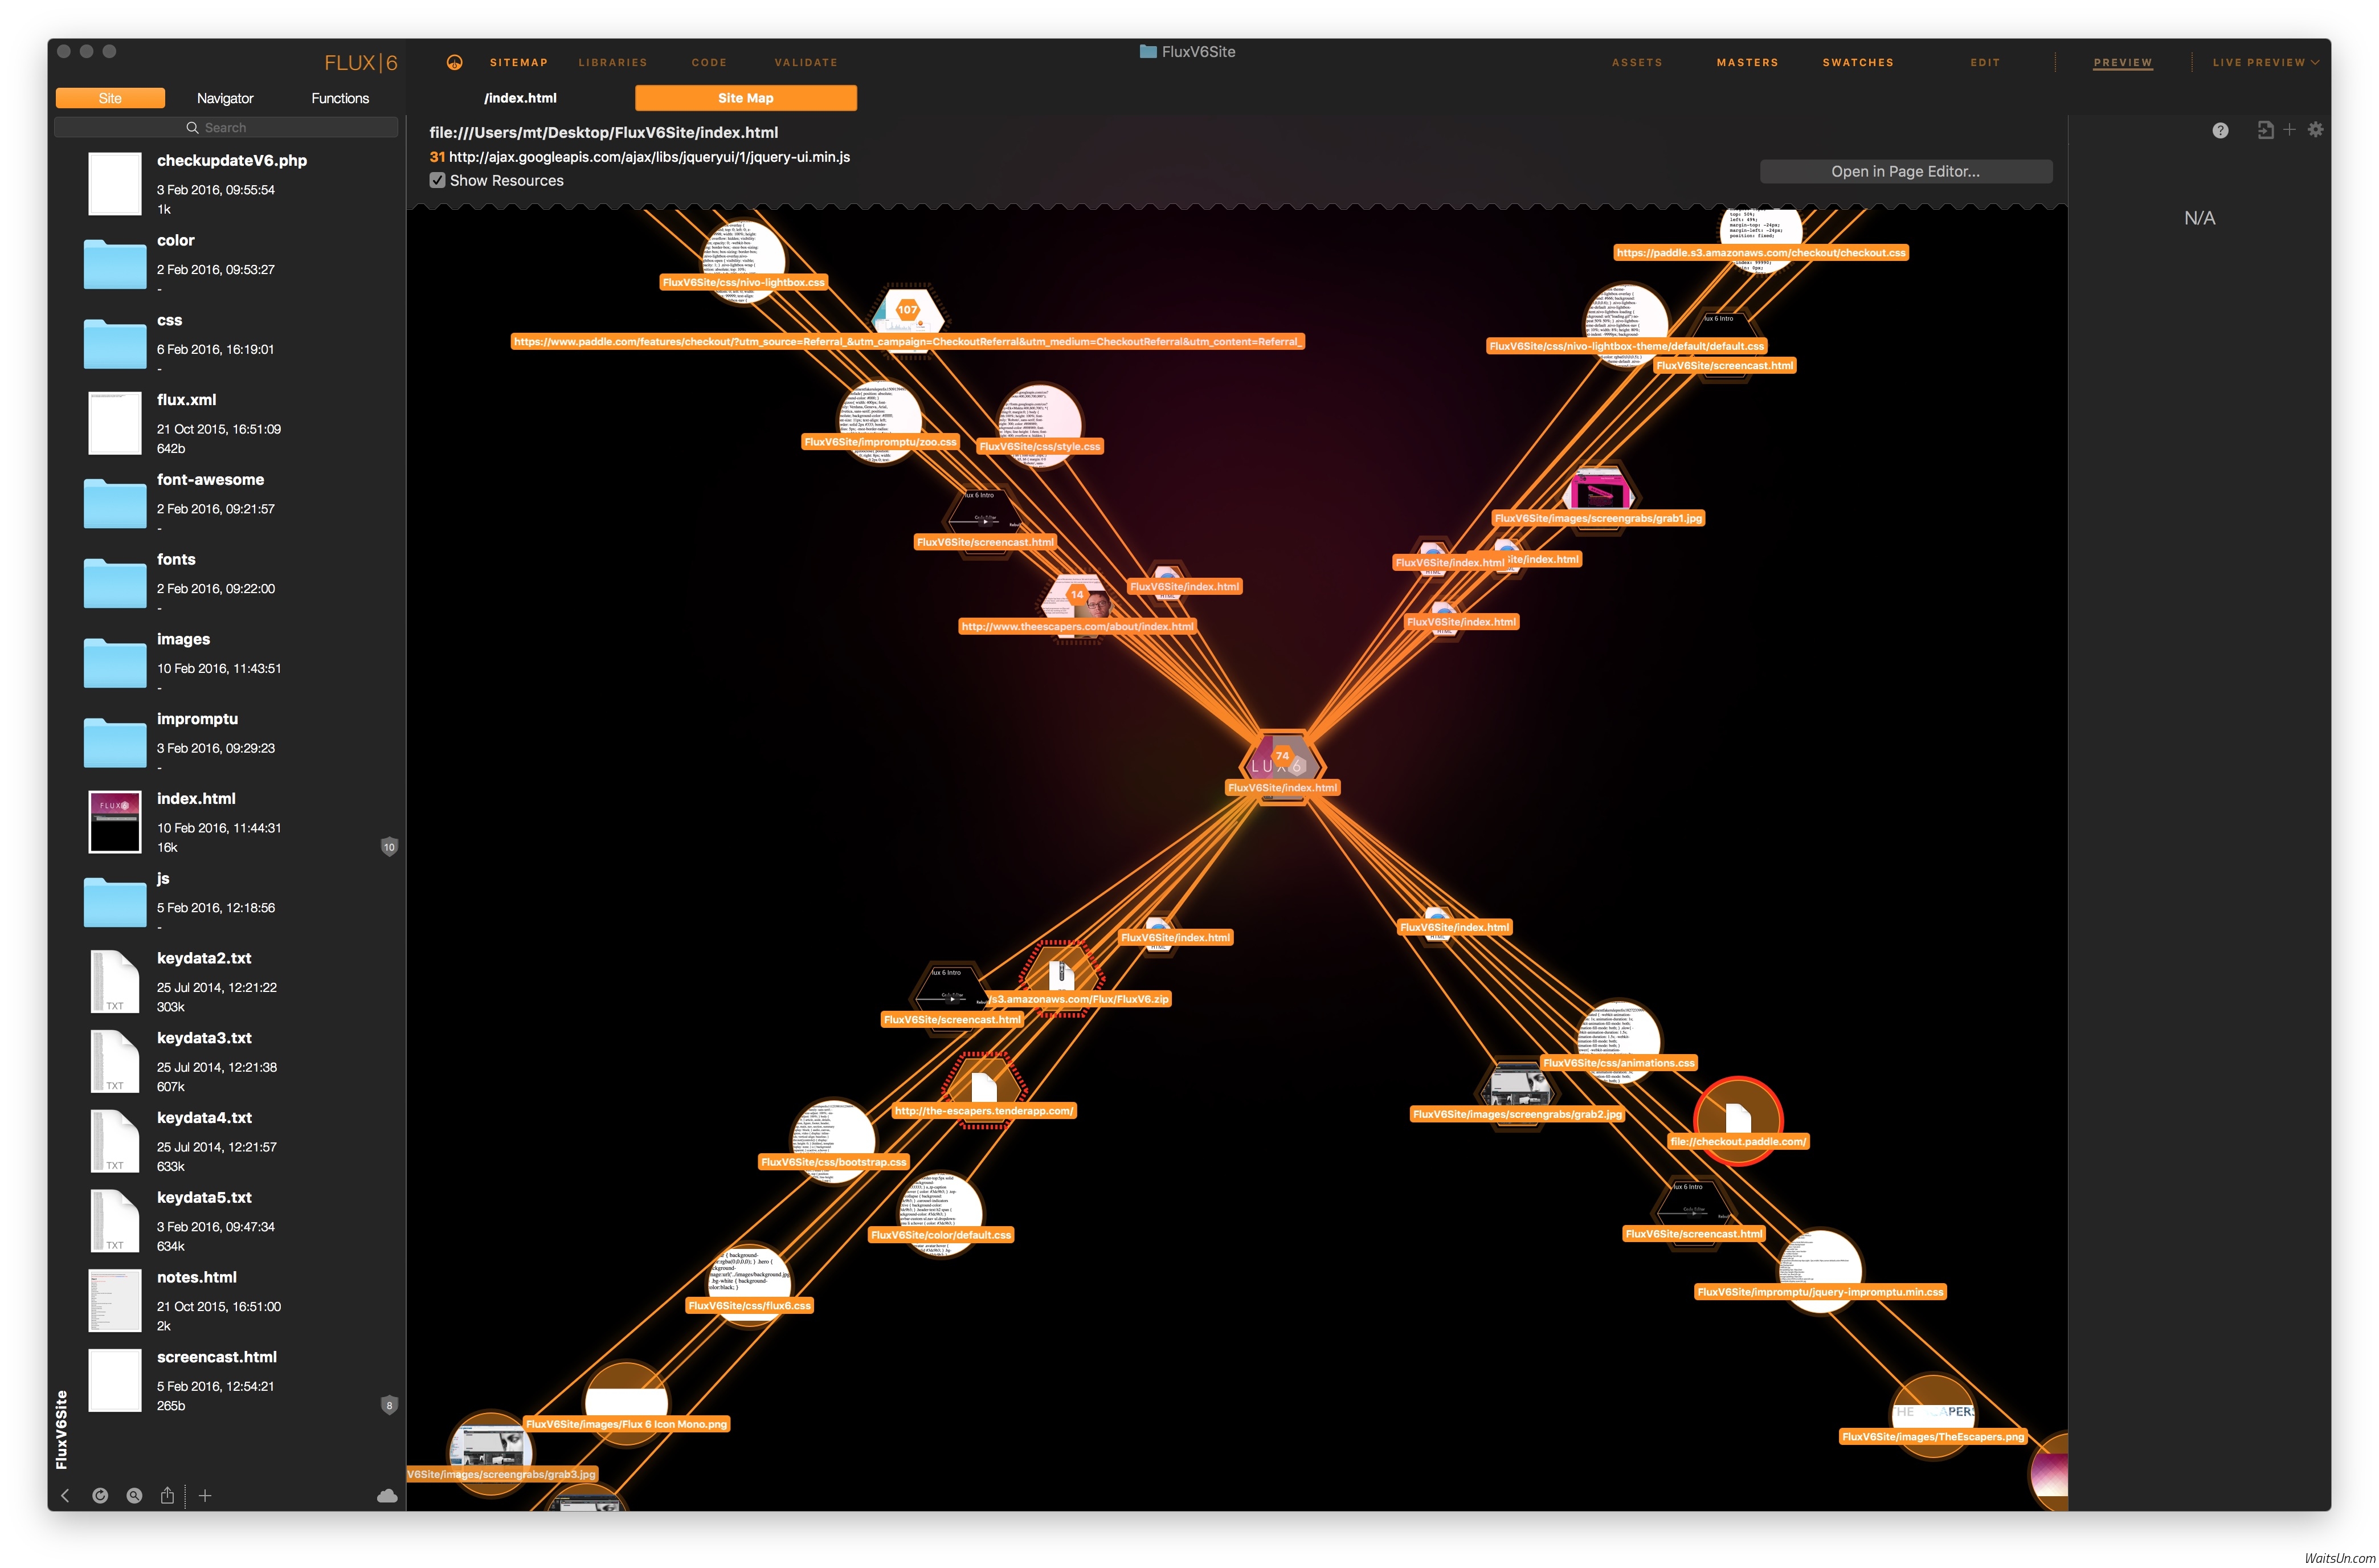Open the images folder in the file list

[116, 663]
